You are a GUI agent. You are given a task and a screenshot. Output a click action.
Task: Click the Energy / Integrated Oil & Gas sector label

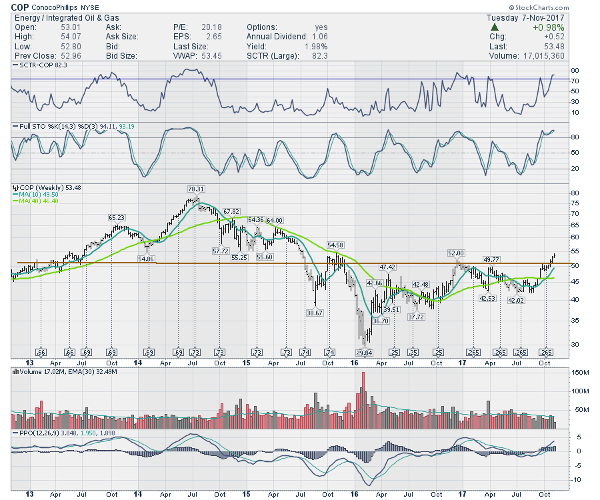pyautogui.click(x=67, y=18)
